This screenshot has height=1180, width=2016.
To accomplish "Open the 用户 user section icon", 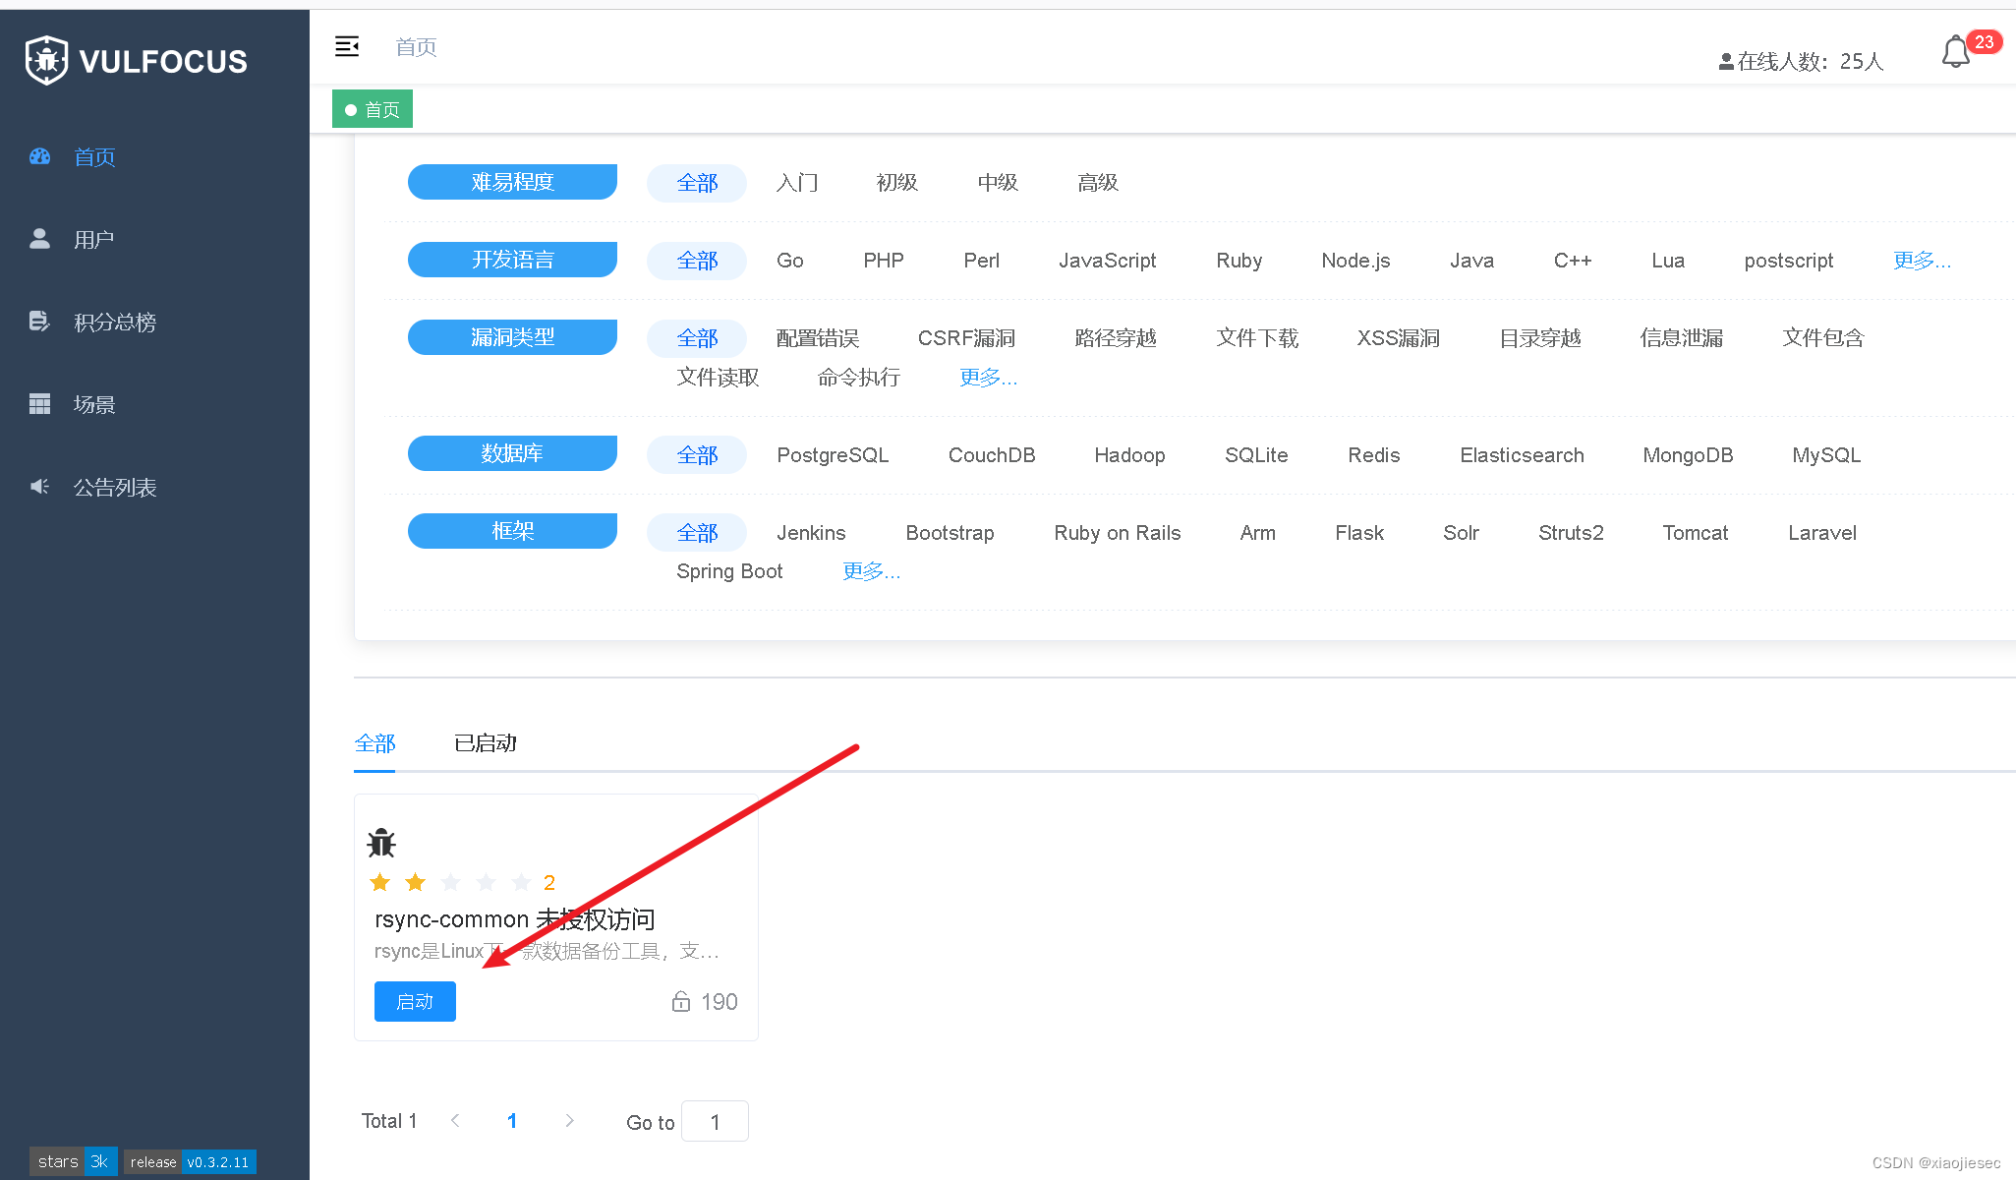I will point(39,238).
